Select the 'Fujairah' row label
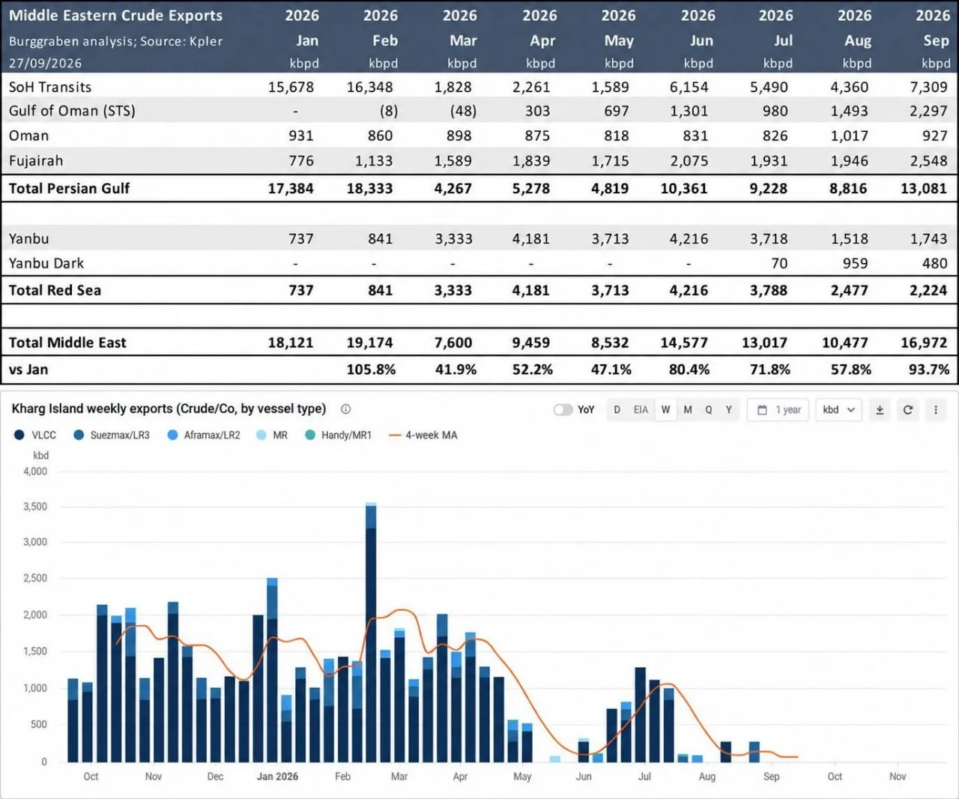The image size is (959, 799). click(x=36, y=160)
